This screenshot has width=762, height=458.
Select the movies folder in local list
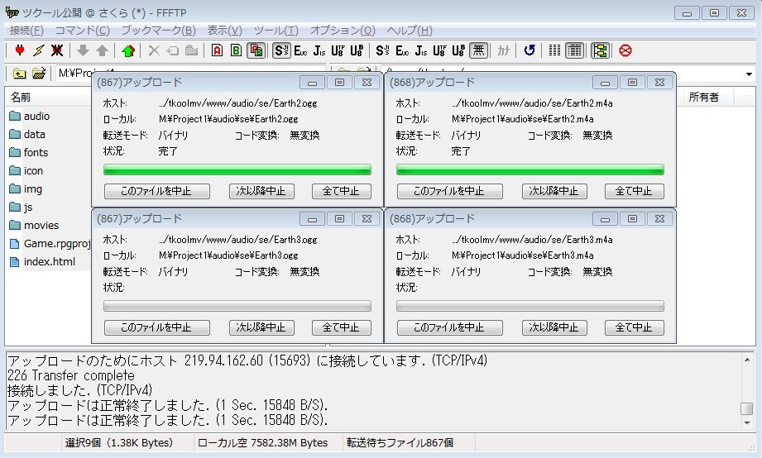pyautogui.click(x=34, y=226)
